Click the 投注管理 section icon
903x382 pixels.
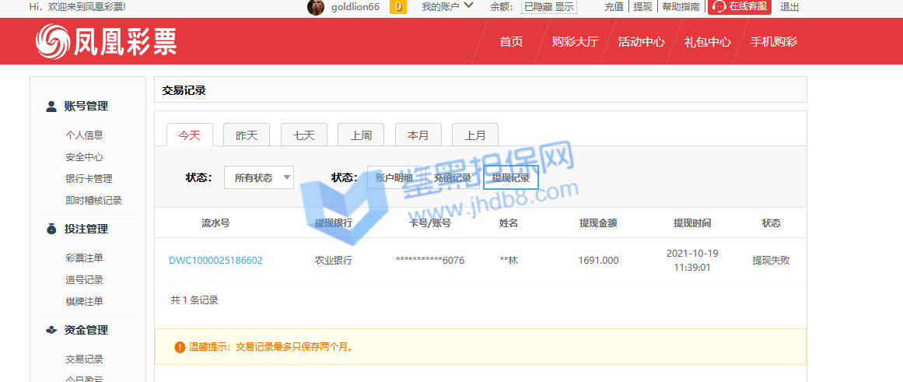[x=51, y=230]
